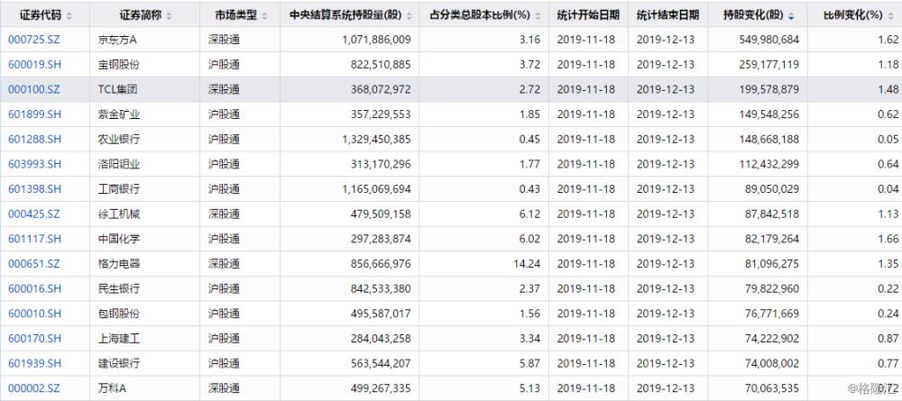
Task: Open 000651.SZ 格力电器 code link
Action: coord(34,263)
